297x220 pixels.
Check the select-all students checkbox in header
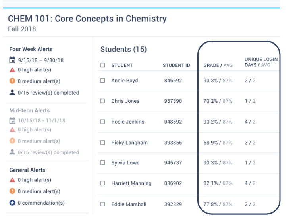click(103, 65)
